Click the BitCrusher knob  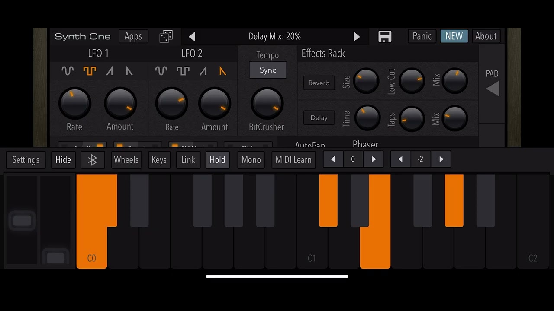(x=267, y=103)
